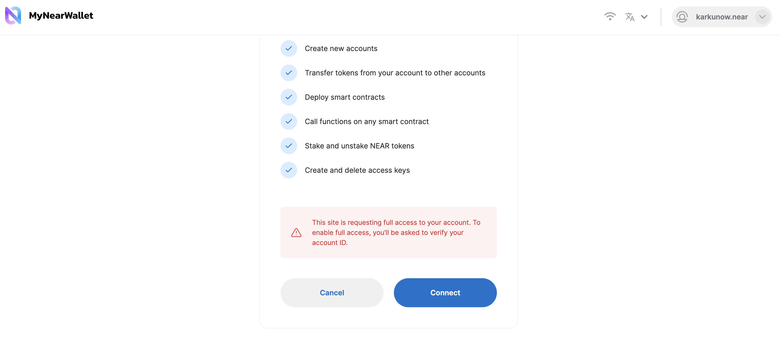Click the checkmark beside Stake and unstake NEAR tokens
The image size is (780, 344).
[289, 146]
